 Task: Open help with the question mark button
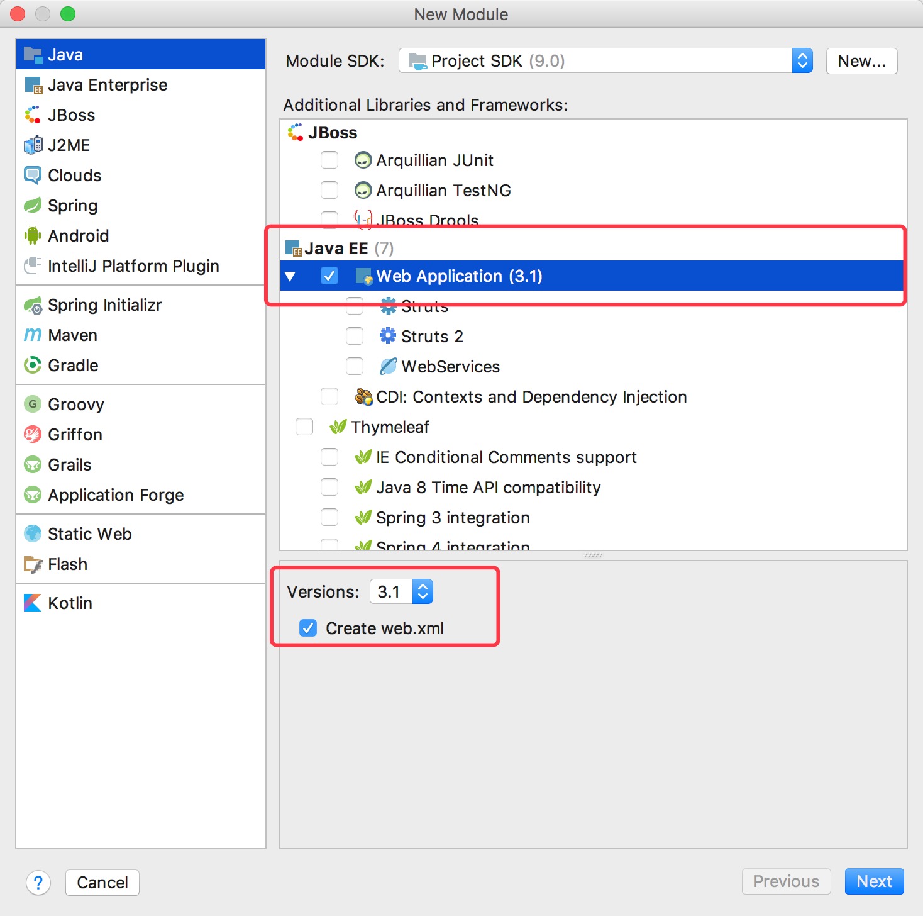click(38, 883)
